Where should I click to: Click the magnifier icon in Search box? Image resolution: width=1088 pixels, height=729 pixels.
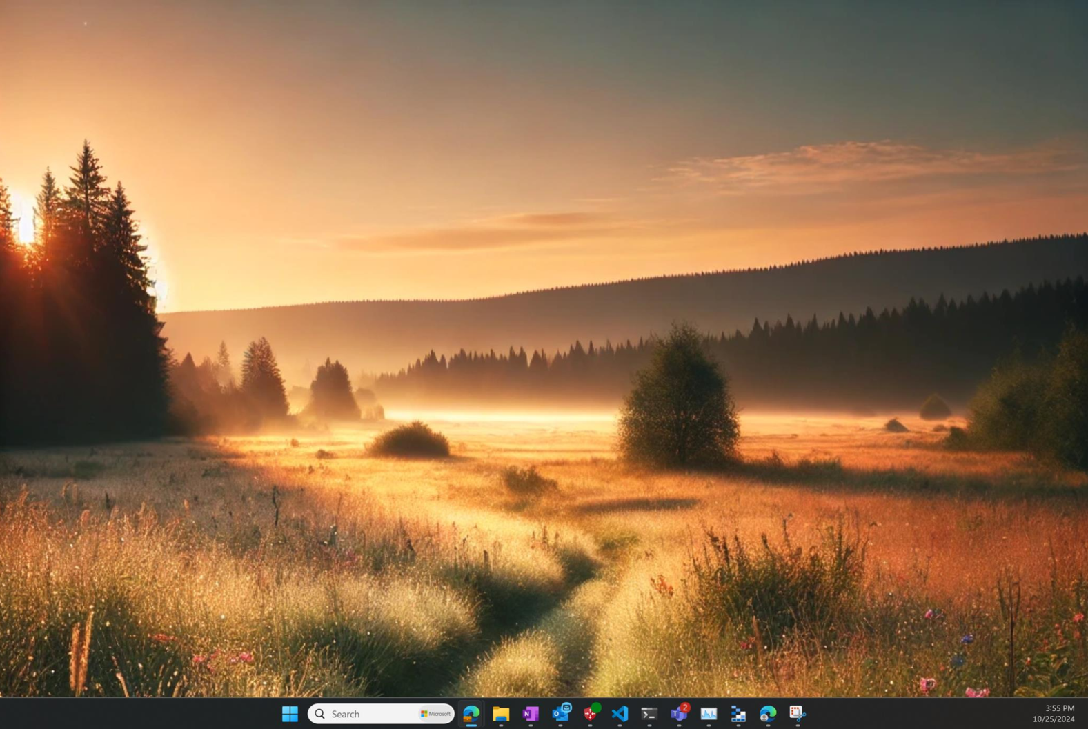pos(320,714)
